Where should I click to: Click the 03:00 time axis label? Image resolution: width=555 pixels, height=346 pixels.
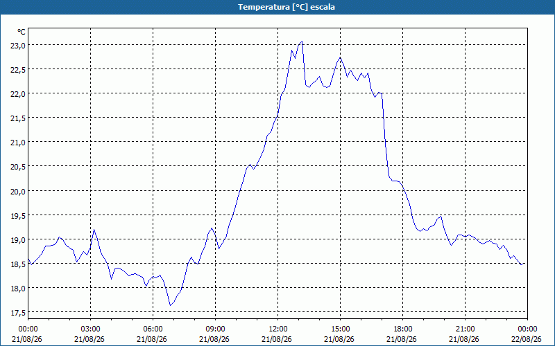91,329
